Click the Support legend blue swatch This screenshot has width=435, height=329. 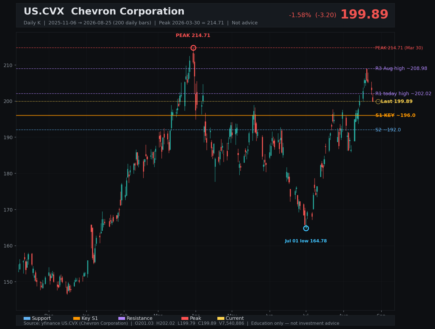[x=27, y=318]
